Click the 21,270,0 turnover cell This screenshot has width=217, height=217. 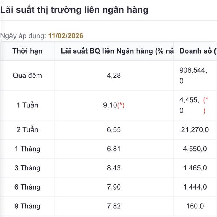[195, 130]
